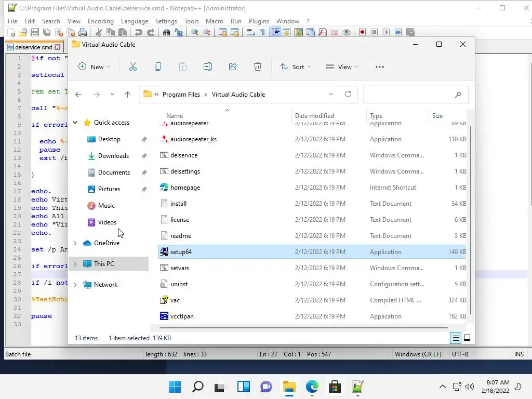Select Downloads in the navigation pane
532x399 pixels.
[113, 156]
